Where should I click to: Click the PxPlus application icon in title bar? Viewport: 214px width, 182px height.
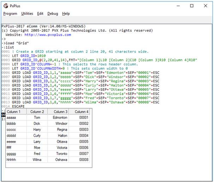coord(5,6)
